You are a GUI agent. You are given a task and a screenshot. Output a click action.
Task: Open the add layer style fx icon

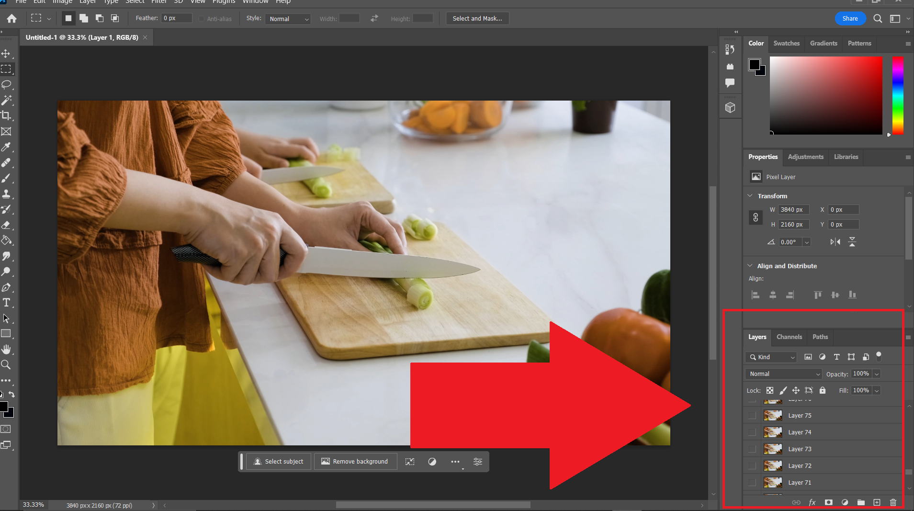(812, 502)
